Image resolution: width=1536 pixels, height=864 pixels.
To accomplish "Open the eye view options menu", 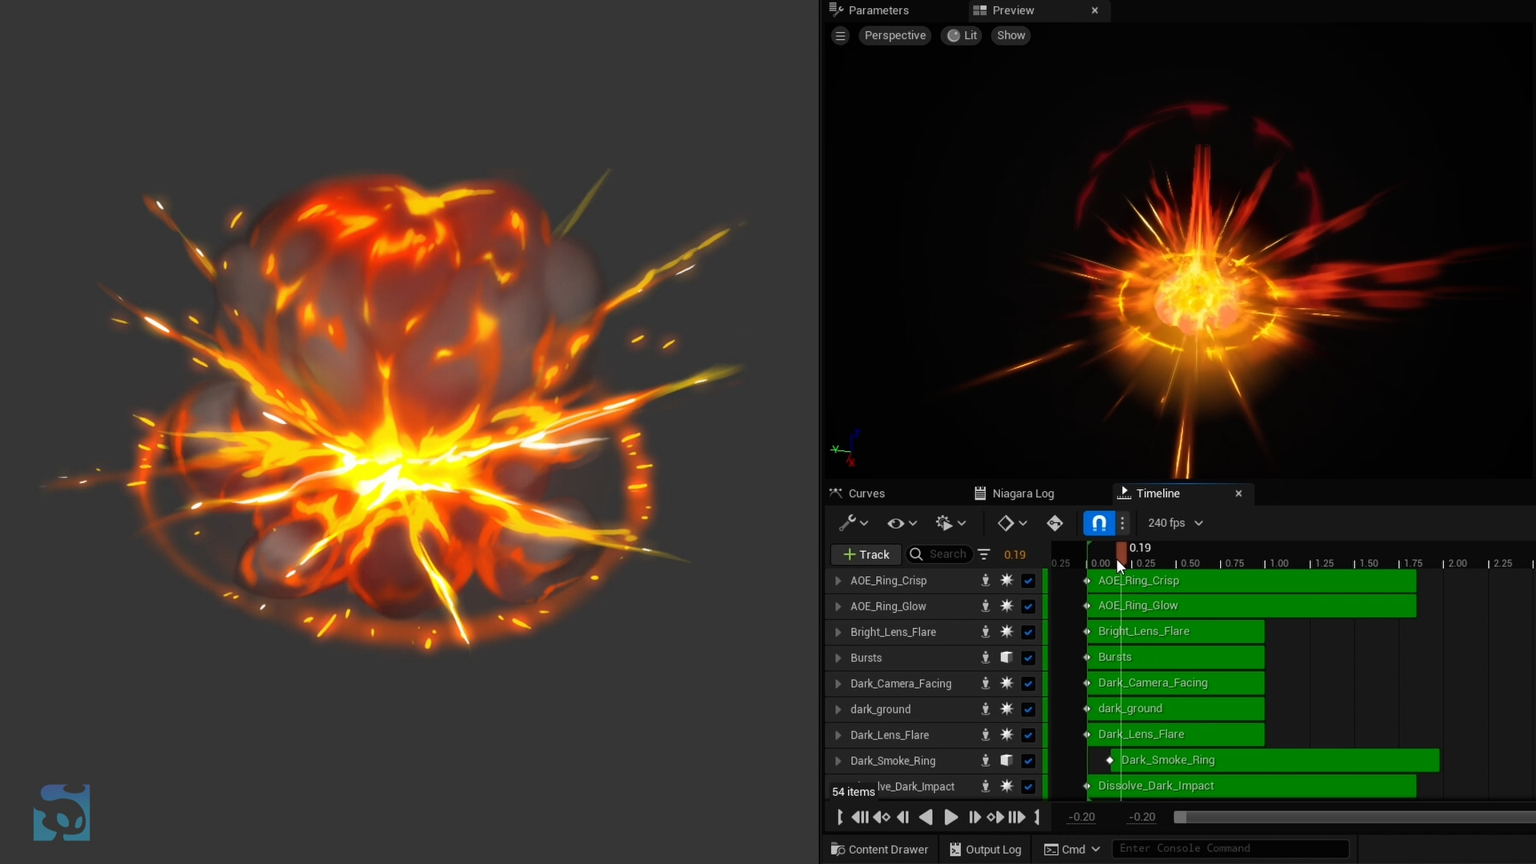I will click(x=902, y=523).
